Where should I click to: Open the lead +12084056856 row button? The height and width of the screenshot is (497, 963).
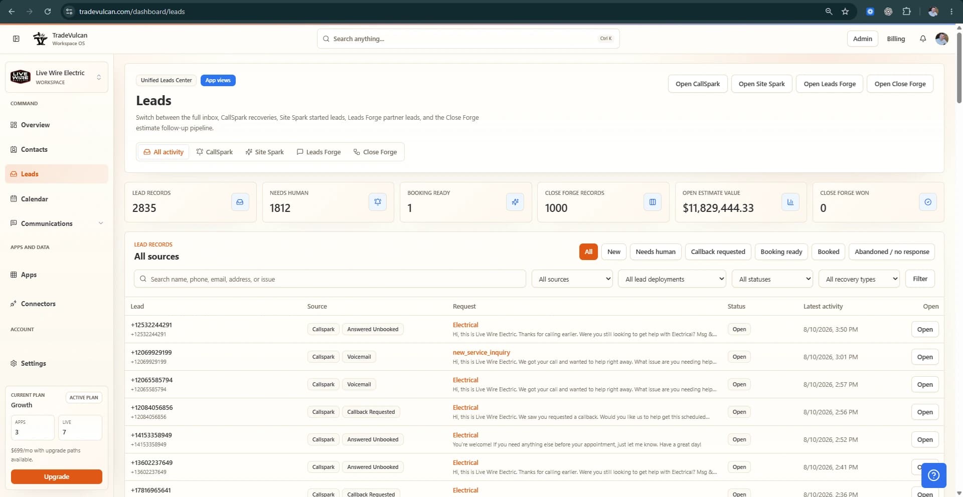pos(925,412)
